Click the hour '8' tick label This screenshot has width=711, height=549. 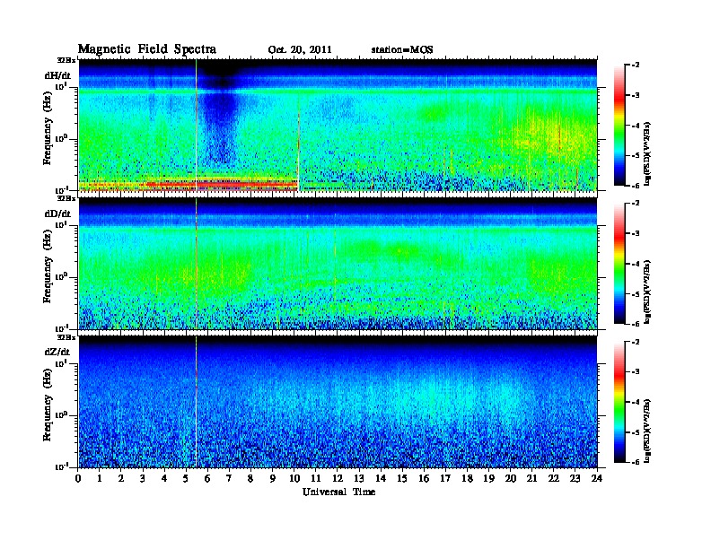(x=250, y=478)
